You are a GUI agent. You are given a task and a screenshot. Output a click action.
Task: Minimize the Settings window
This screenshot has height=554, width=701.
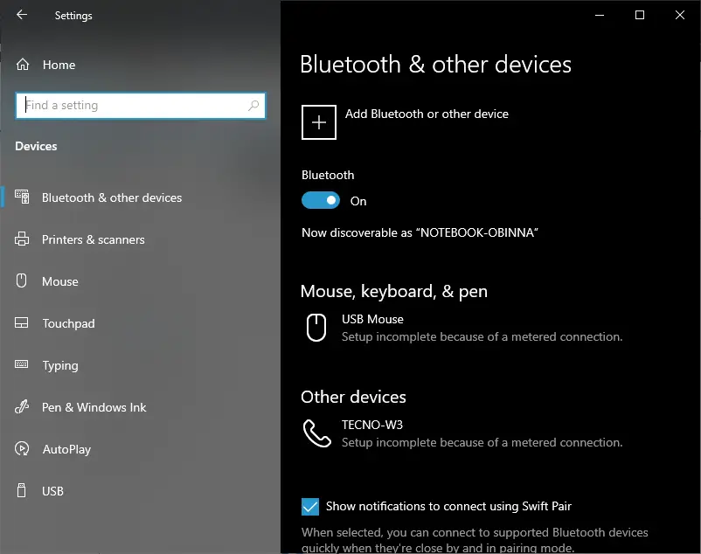pos(600,15)
